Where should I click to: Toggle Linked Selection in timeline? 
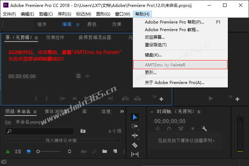point(181,129)
